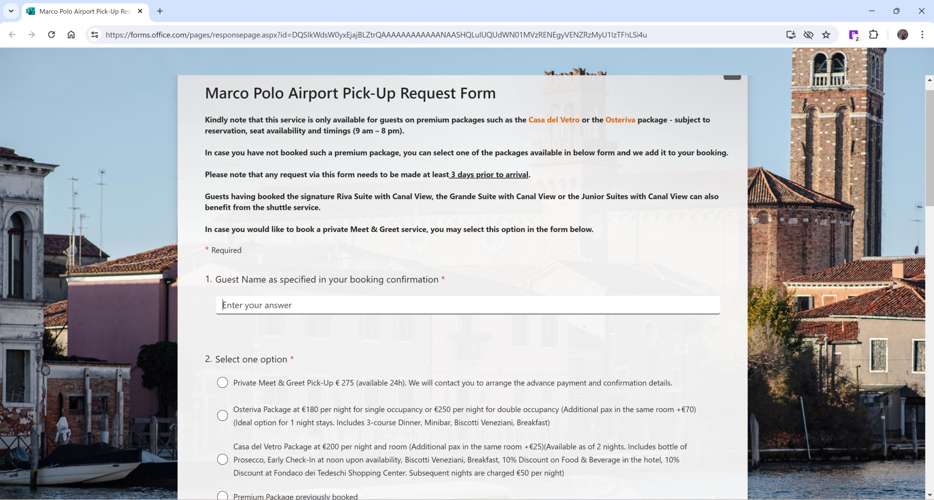The image size is (934, 500).
Task: Click the Guest Name answer field
Action: pos(467,305)
